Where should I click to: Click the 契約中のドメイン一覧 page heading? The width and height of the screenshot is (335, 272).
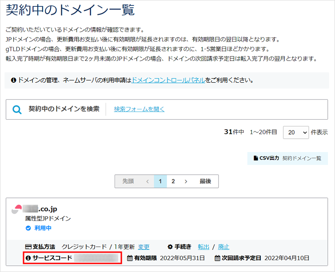tap(70, 10)
